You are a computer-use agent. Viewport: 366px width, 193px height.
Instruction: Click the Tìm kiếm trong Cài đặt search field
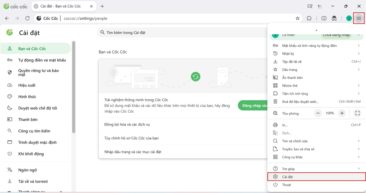click(x=182, y=33)
